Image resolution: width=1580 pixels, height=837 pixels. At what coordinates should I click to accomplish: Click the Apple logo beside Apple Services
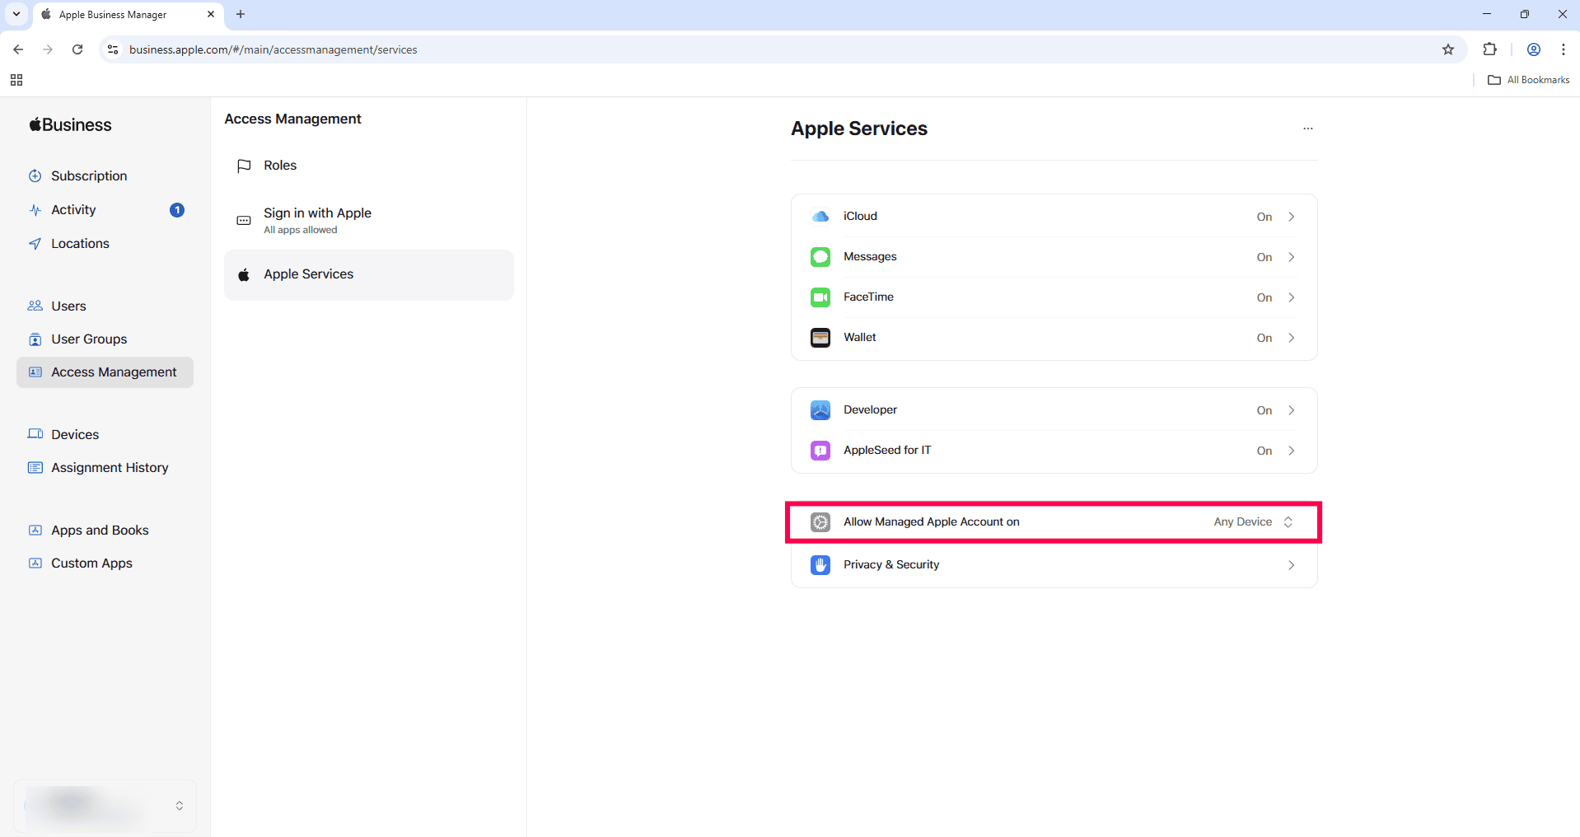(244, 275)
